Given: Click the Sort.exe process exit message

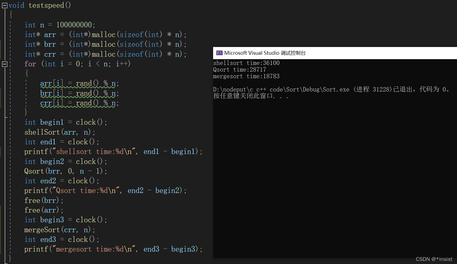Looking at the screenshot, I should click(331, 89).
